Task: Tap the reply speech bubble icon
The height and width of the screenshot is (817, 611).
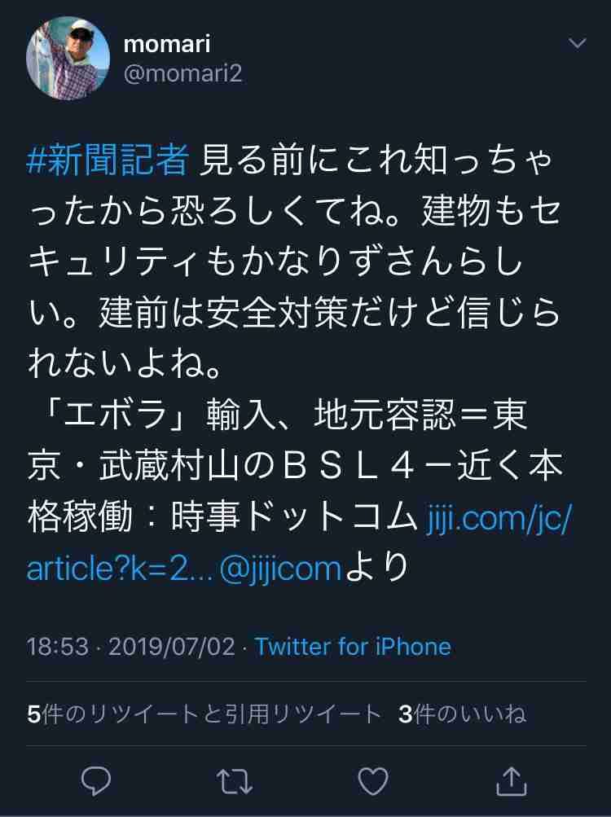Action: [x=96, y=780]
